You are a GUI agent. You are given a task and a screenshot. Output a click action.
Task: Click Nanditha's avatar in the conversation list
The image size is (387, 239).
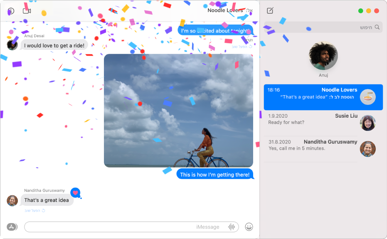(x=368, y=149)
